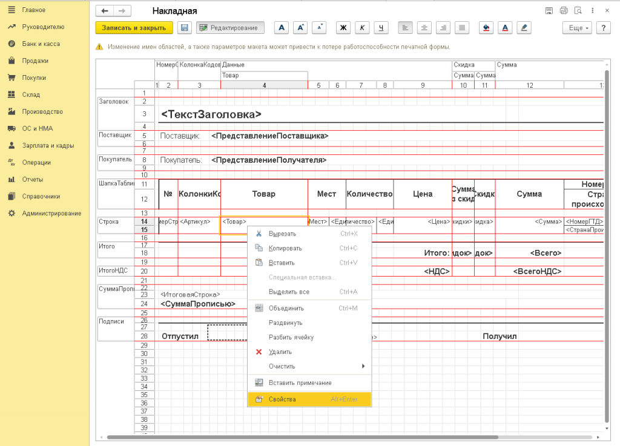Click the horizontal scrollbar below the sheet
Screen dimensions: 620x446
302,437
